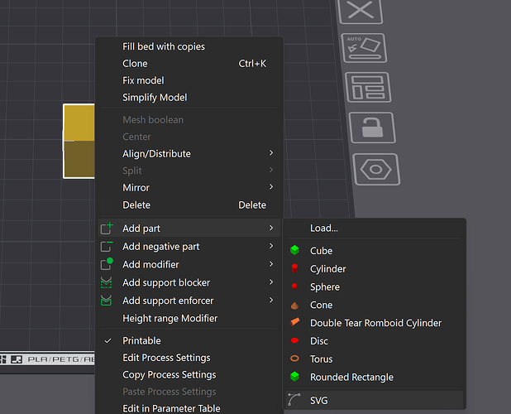Click the arrange plate layout icon
511x414 pixels.
(x=368, y=88)
